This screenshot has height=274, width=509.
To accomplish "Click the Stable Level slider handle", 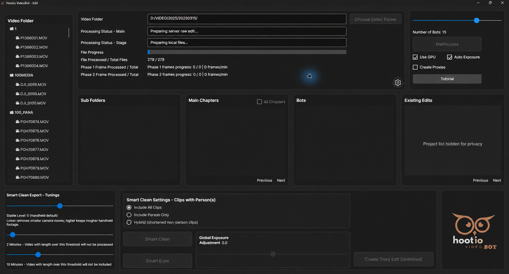I will (x=60, y=206).
